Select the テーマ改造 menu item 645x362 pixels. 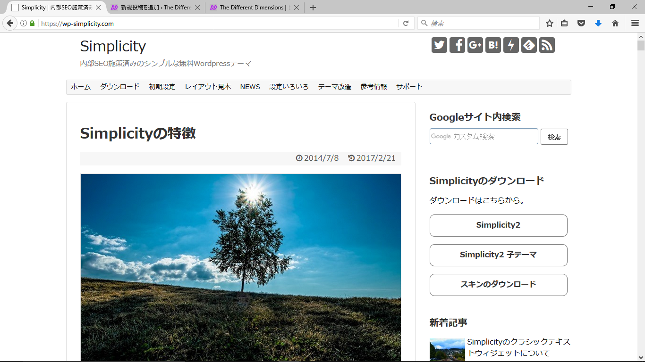pyautogui.click(x=334, y=87)
